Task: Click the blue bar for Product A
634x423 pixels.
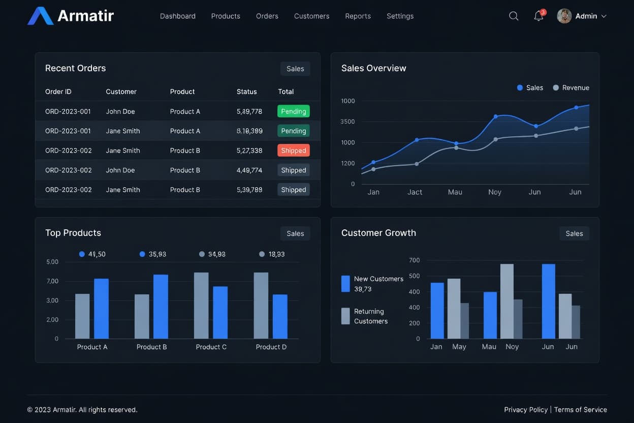Action: (102, 309)
